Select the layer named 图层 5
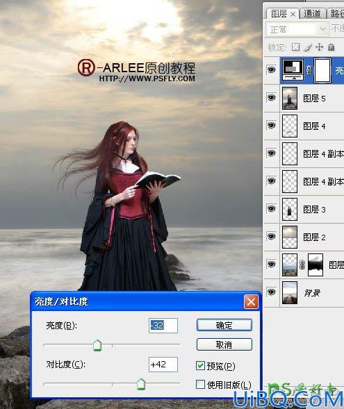The image size is (344, 409). point(314,99)
